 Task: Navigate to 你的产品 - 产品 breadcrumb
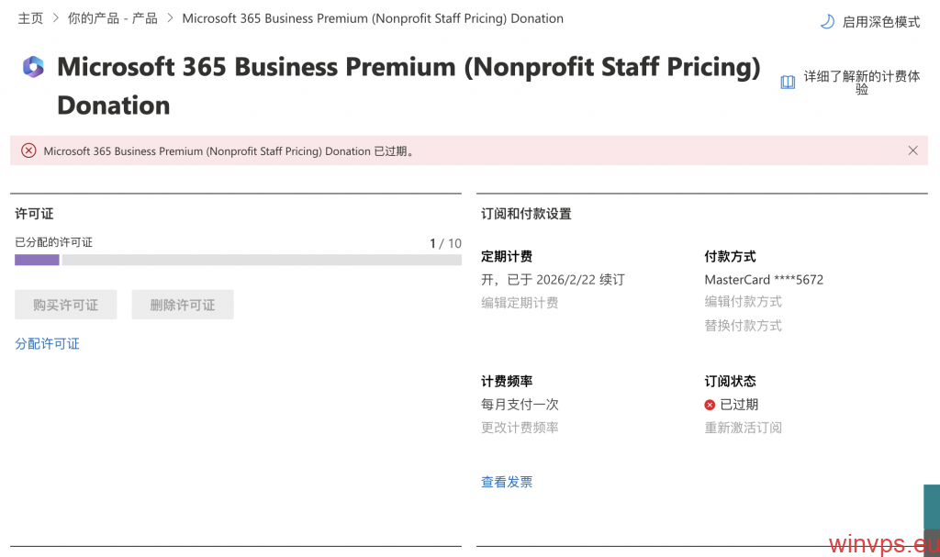[x=112, y=18]
